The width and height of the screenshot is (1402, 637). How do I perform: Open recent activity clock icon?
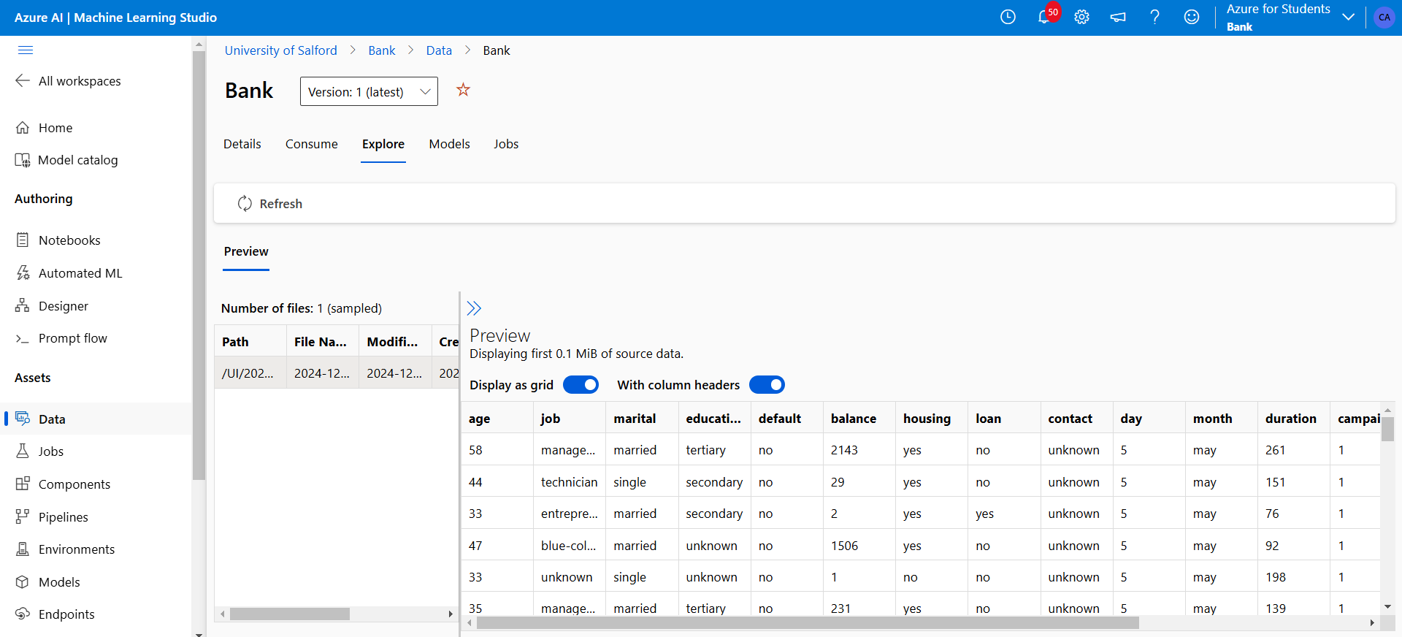[x=1008, y=17]
